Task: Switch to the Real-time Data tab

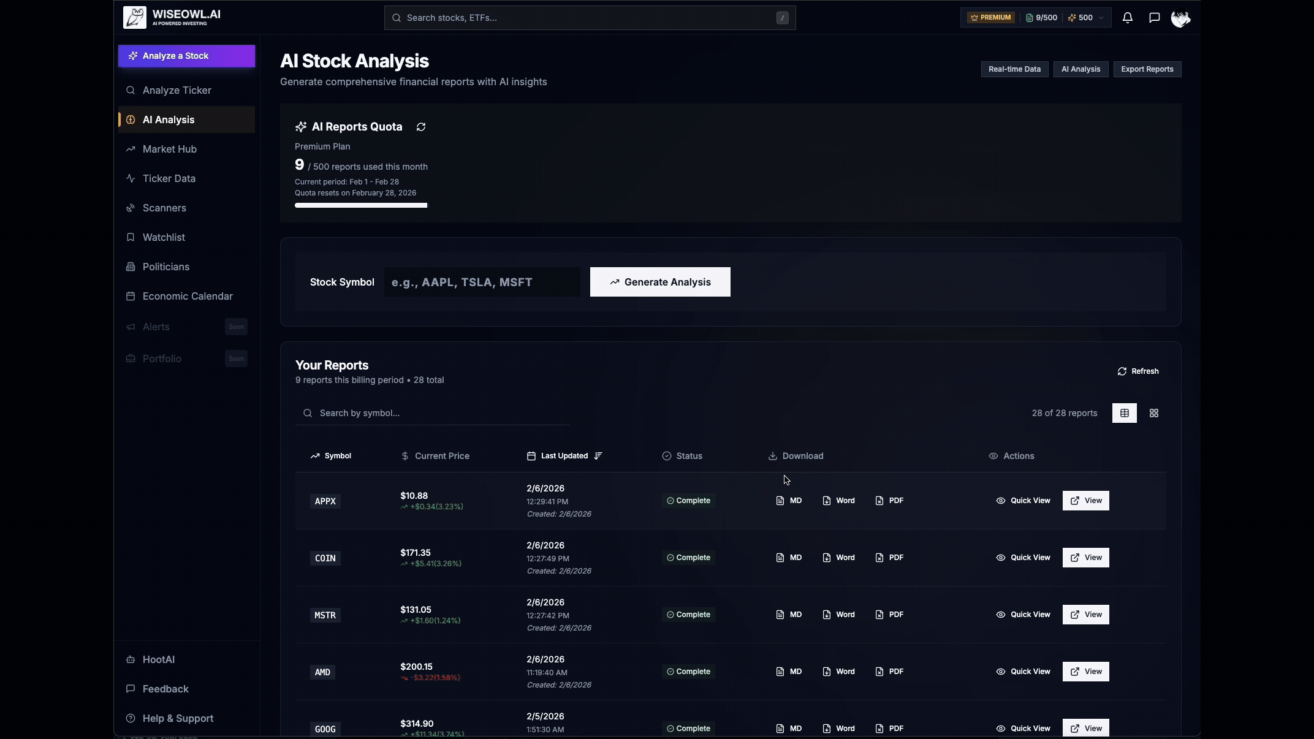Action: pos(1014,69)
